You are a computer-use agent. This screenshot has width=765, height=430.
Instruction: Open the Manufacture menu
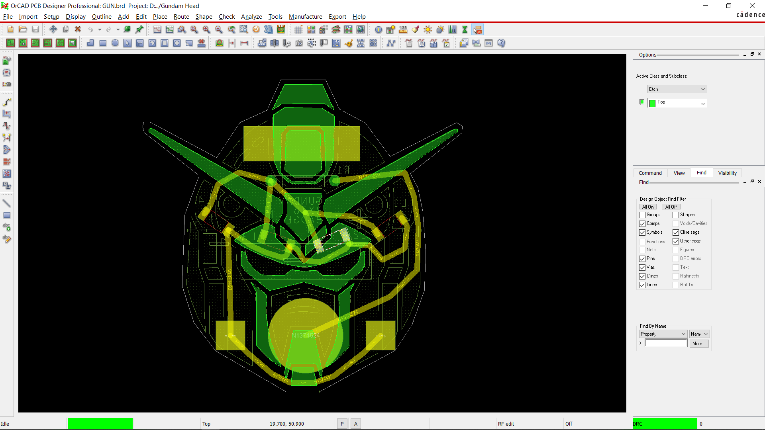tap(305, 17)
